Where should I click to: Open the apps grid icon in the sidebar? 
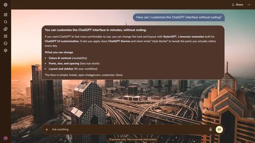coord(6,36)
